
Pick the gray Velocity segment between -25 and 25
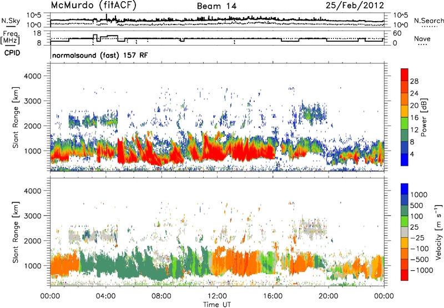[x=405, y=232]
